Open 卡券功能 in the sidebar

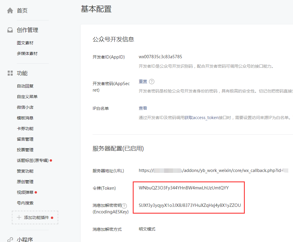tap(25, 129)
